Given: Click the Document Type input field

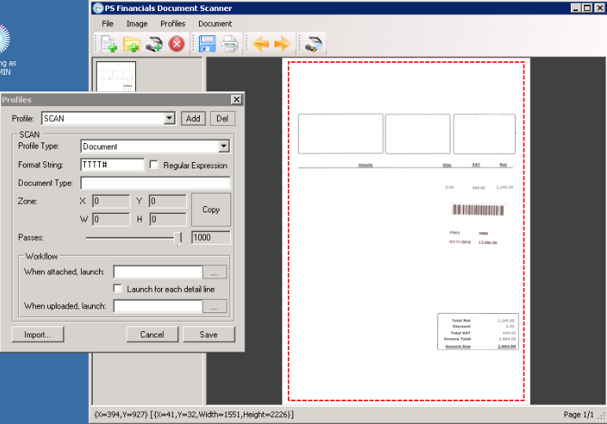Looking at the screenshot, I should tap(155, 183).
